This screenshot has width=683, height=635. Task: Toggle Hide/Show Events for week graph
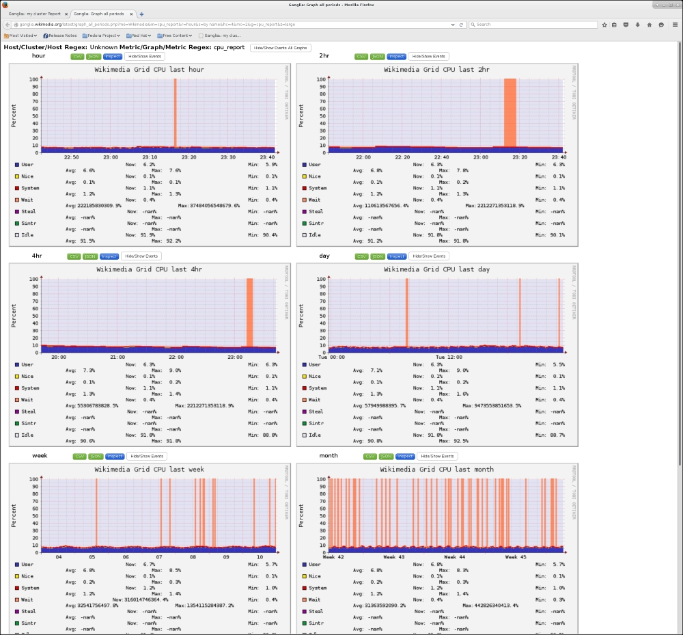click(148, 457)
